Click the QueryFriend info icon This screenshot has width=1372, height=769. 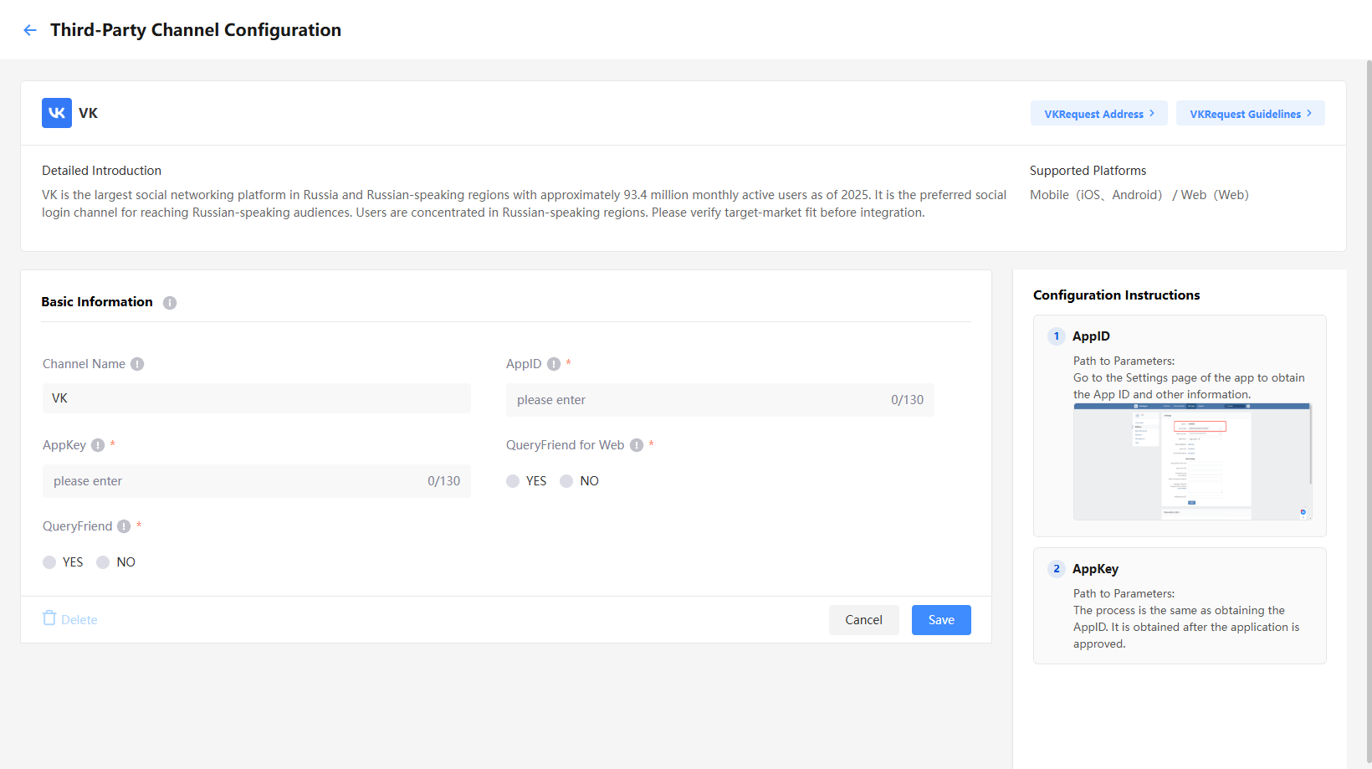(124, 526)
